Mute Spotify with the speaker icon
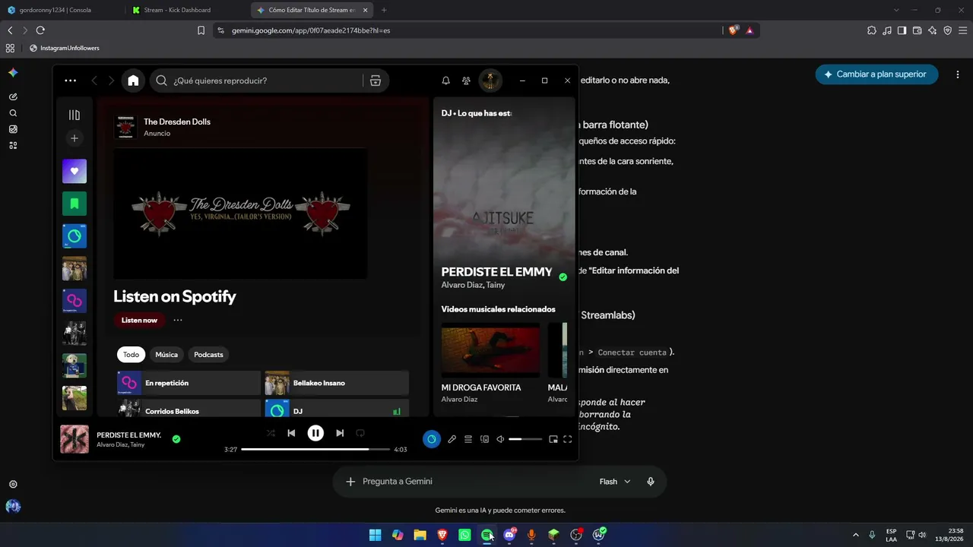The image size is (973, 547). 500,439
